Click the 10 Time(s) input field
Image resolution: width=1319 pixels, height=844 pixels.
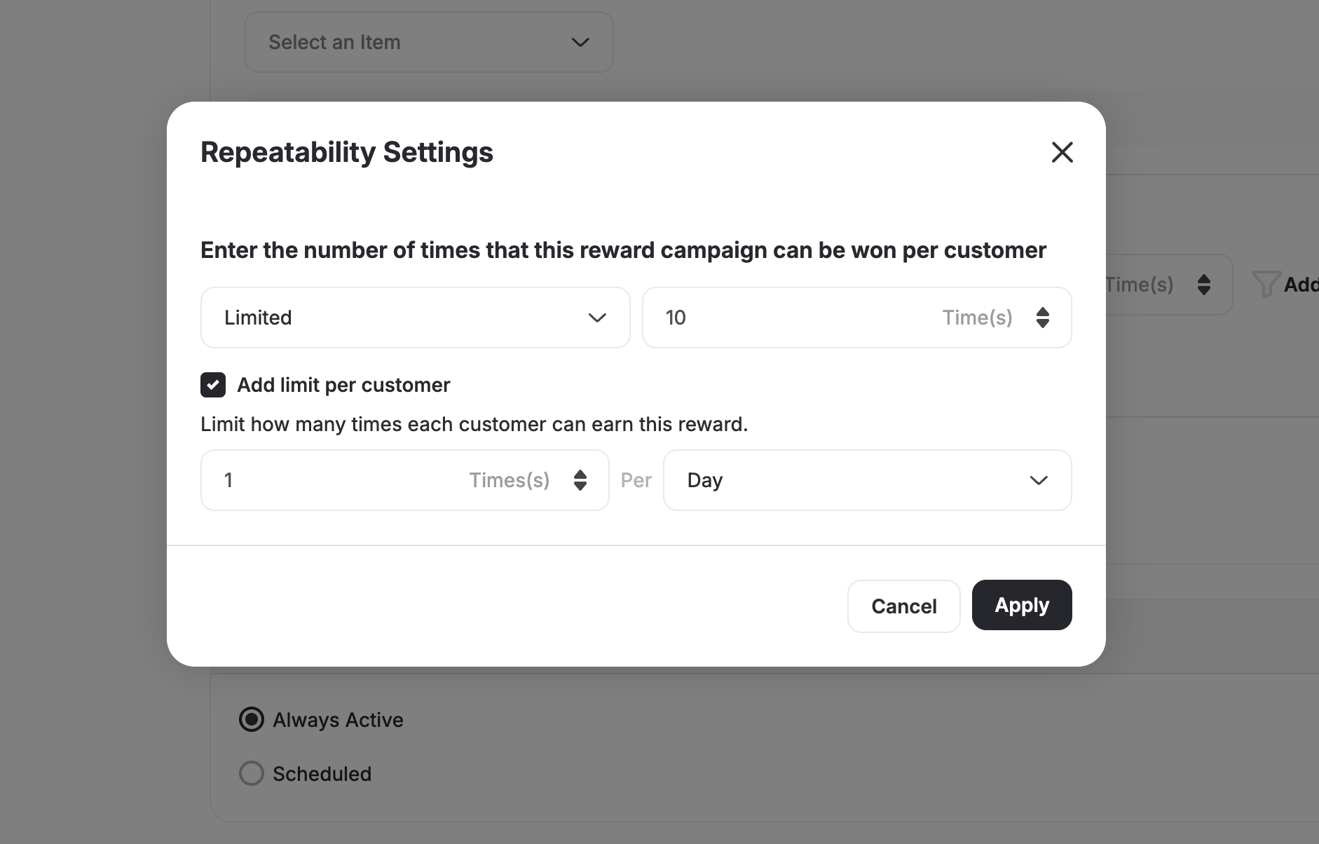coord(771,318)
